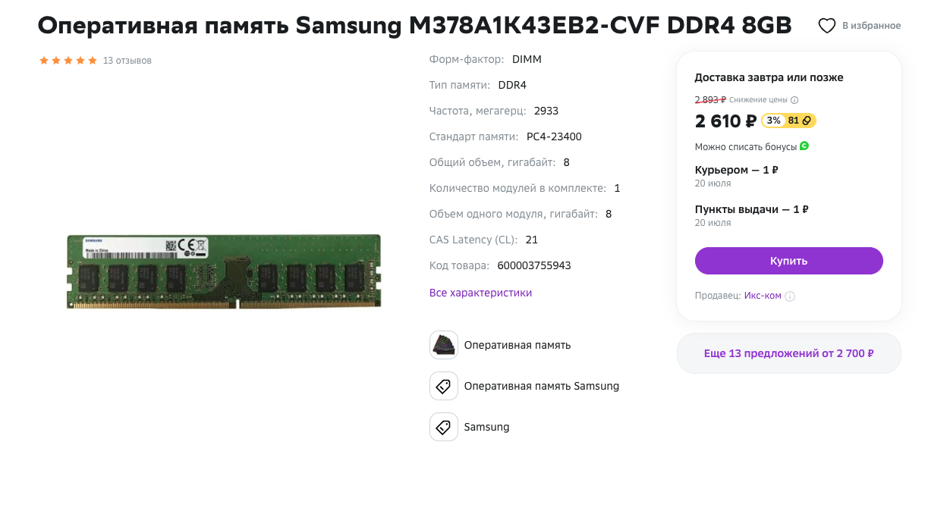Open the 13 отзывов reviews link
This screenshot has height=511, width=928.
tap(127, 61)
